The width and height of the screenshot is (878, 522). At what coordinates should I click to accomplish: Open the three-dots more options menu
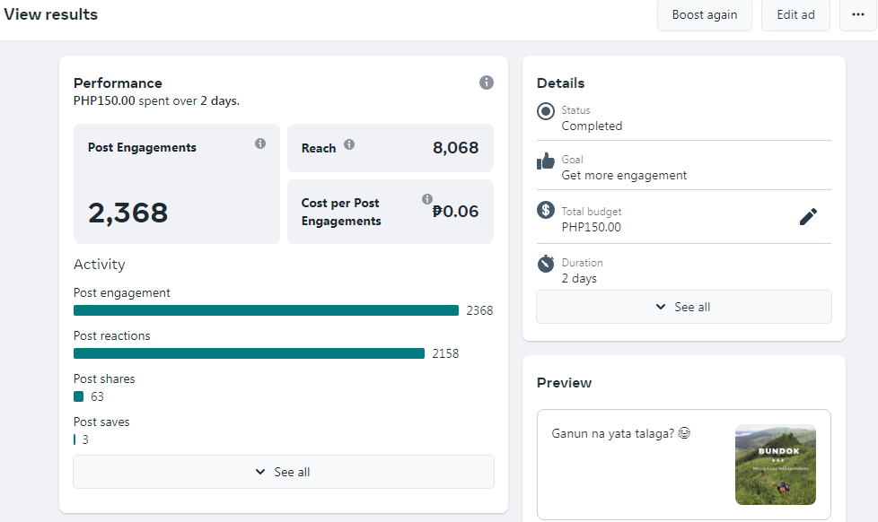(858, 15)
